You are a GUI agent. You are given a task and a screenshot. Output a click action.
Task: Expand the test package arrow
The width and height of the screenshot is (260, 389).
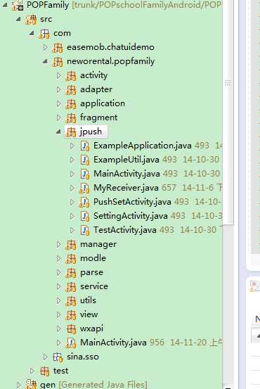(32, 371)
